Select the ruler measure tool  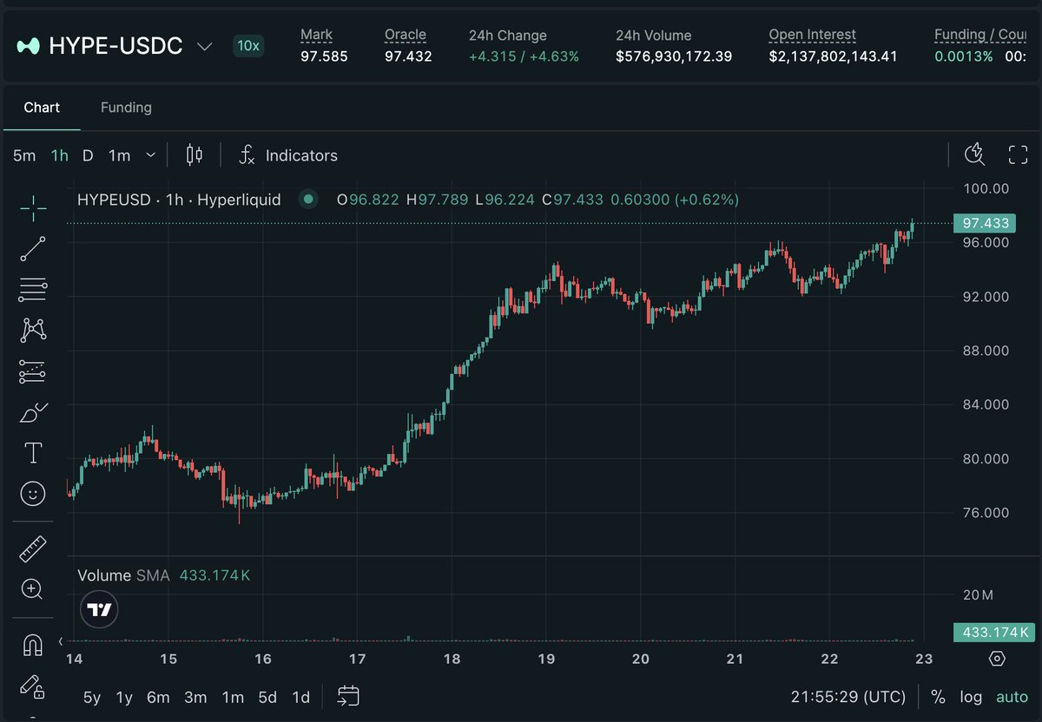33,548
